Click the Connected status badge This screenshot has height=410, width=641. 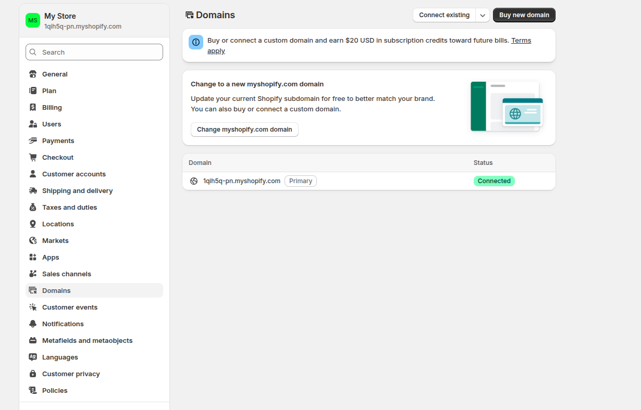(494, 181)
